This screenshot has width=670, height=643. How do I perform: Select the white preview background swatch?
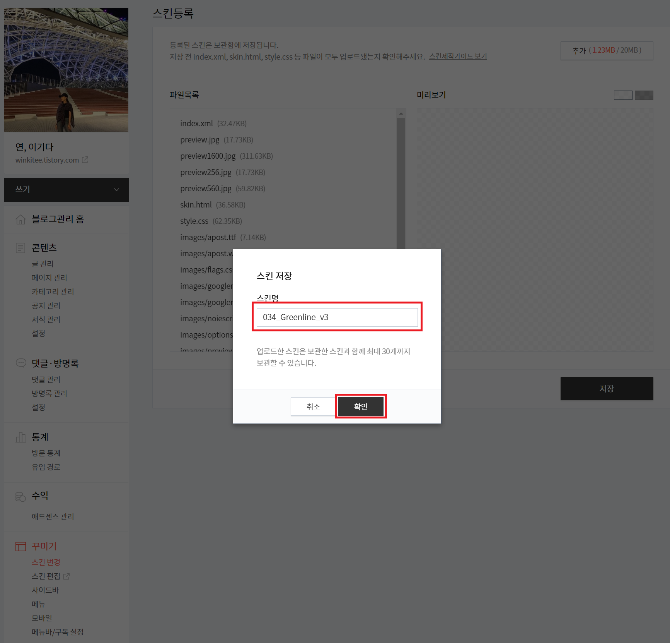623,95
